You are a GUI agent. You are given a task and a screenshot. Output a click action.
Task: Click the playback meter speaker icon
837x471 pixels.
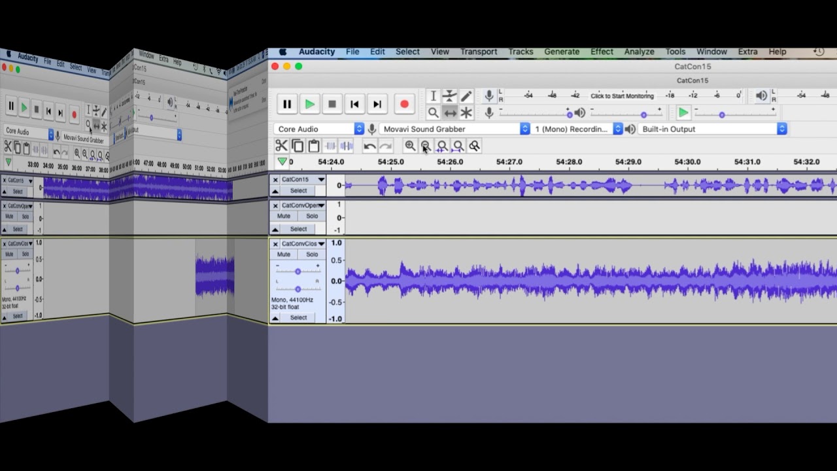tap(761, 96)
